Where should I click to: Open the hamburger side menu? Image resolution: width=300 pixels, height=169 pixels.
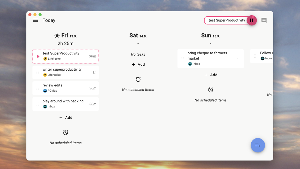click(x=35, y=20)
